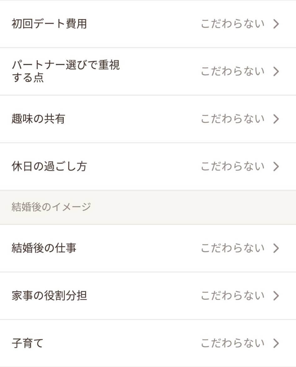296x367 pixels.
Task: Change こだわらない value for 休日の過ごし方
Action: point(233,166)
